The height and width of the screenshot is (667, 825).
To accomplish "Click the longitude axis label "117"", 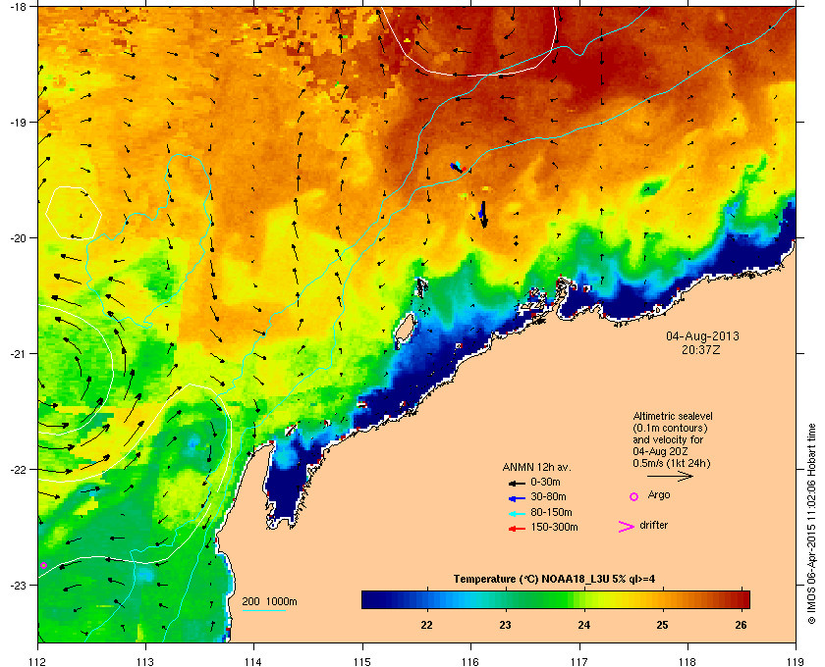I will 579,661.
